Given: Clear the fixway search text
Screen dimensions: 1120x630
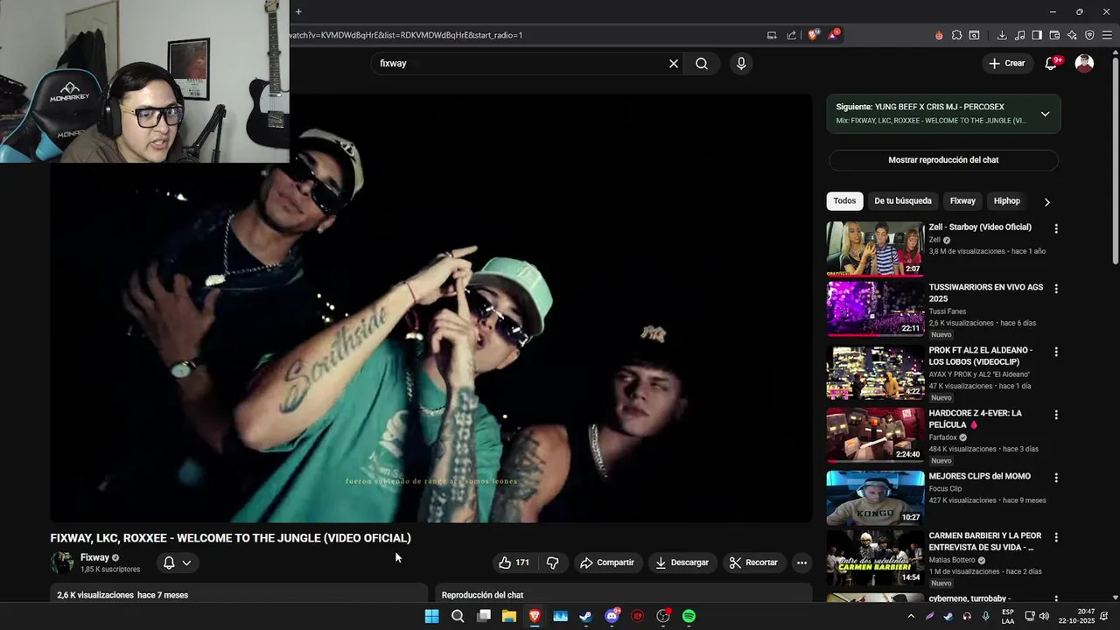Looking at the screenshot, I should [674, 63].
